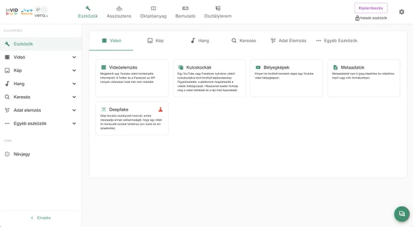Viewport: 413px width, 227px height.
Task: Open the Videóelemzés tool card
Action: point(132,78)
